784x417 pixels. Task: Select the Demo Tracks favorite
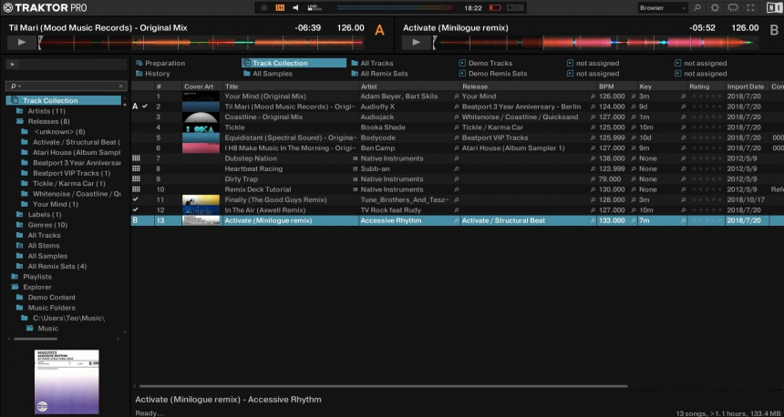pyautogui.click(x=490, y=64)
